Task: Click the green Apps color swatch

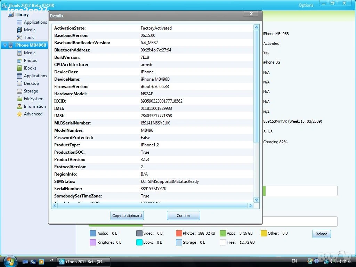Action: click(x=222, y=233)
